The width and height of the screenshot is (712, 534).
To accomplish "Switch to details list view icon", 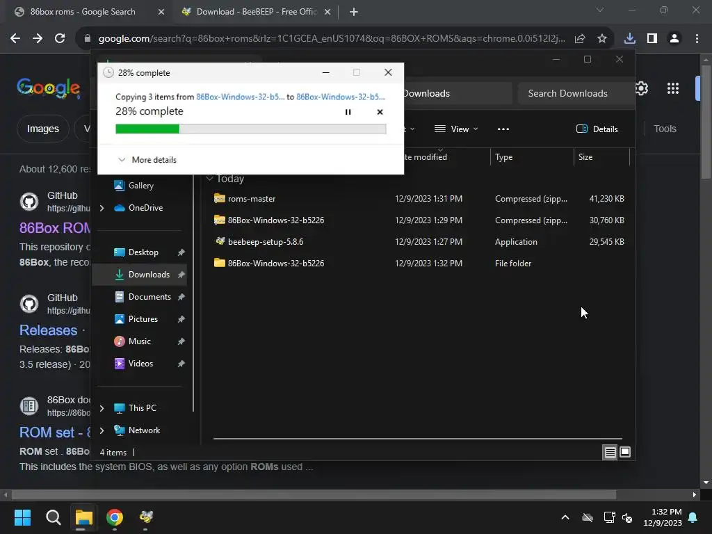I will [610, 452].
